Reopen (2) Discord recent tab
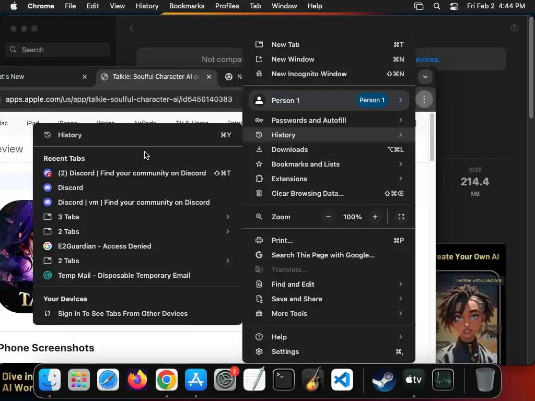Image resolution: width=535 pixels, height=401 pixels. click(137, 173)
